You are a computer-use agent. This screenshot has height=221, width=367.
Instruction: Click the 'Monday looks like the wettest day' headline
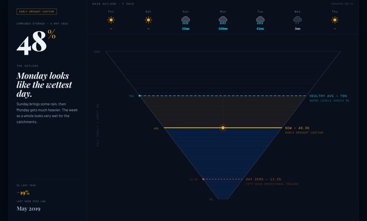(44, 85)
